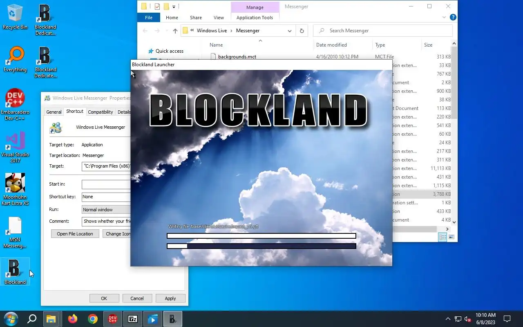
Task: Show hidden system tray icons
Action: click(x=448, y=319)
